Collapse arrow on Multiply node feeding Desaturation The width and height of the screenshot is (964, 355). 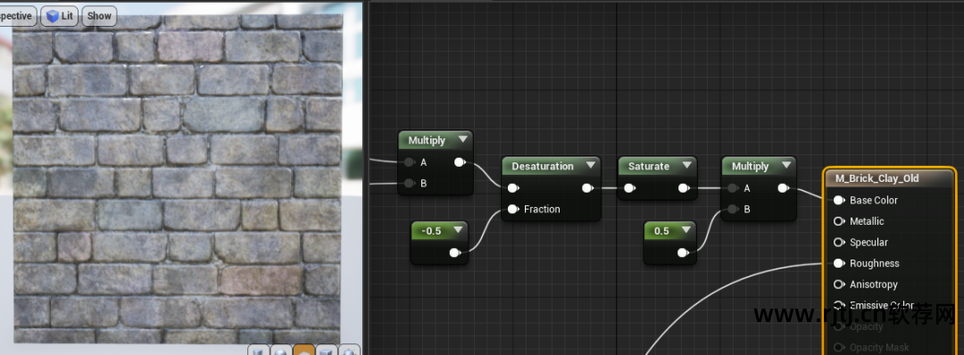[x=462, y=140]
